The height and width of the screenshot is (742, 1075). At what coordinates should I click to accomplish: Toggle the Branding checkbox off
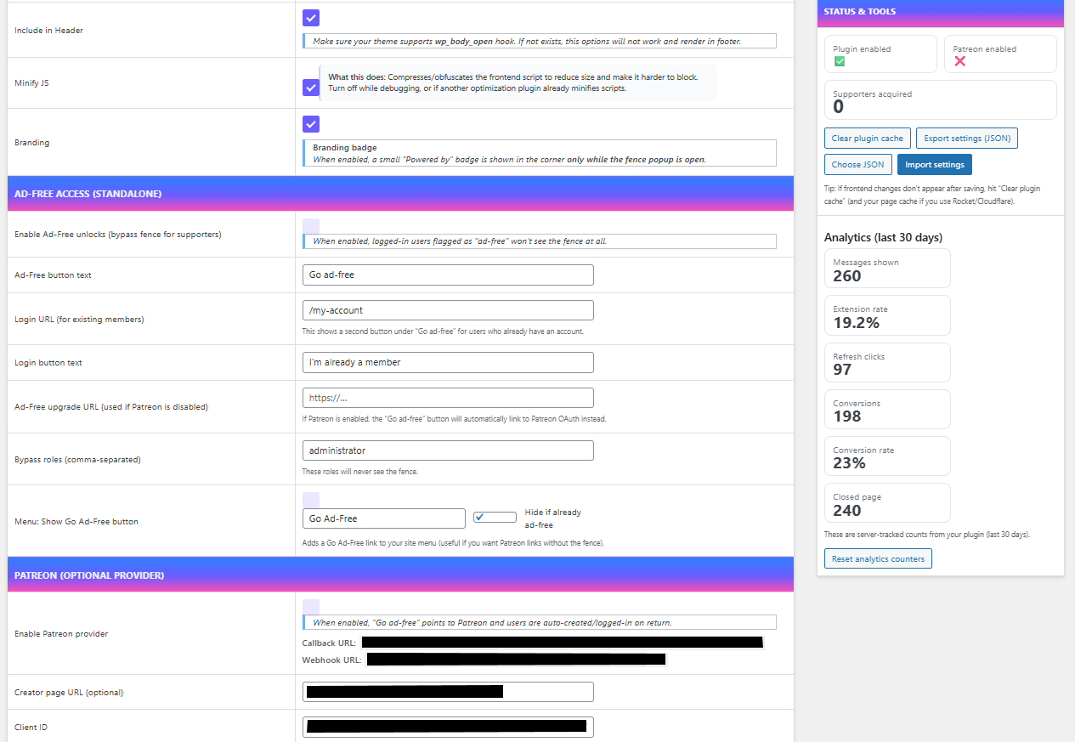pos(310,124)
